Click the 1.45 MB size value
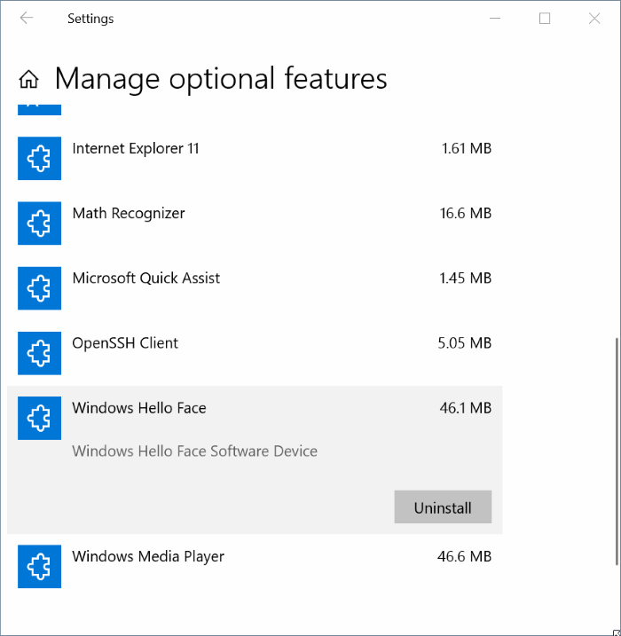This screenshot has width=621, height=636. 466,279
